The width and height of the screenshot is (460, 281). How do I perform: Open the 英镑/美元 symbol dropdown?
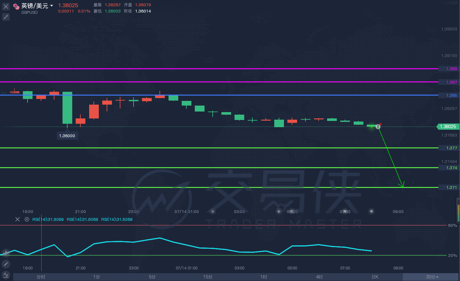point(52,6)
